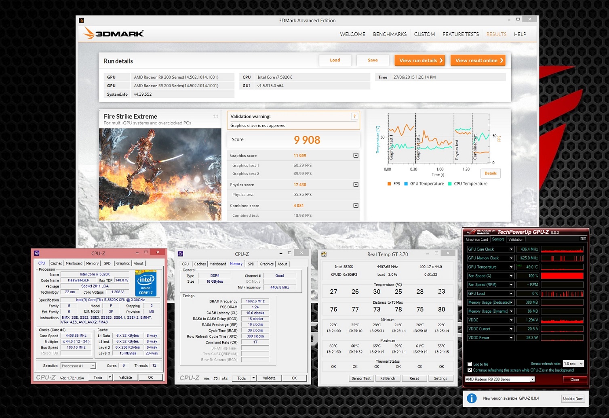609x418 pixels.
Task: Open the Sensor refresh rate dropdown
Action: coord(573,363)
